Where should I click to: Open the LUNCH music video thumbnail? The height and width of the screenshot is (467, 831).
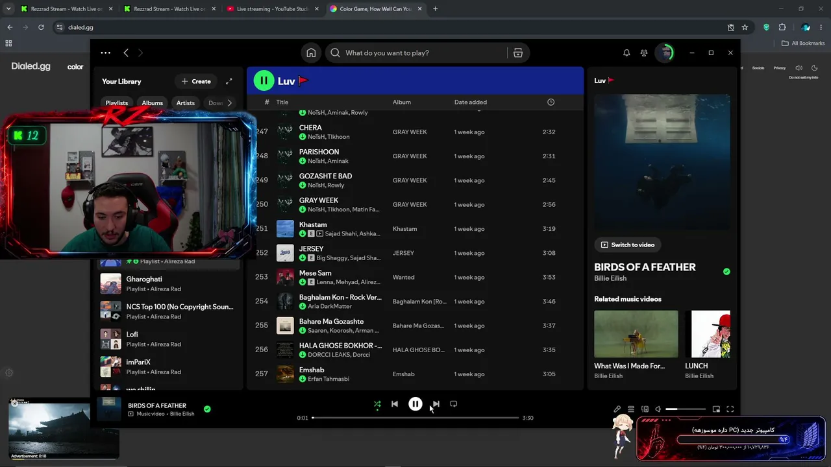click(711, 334)
